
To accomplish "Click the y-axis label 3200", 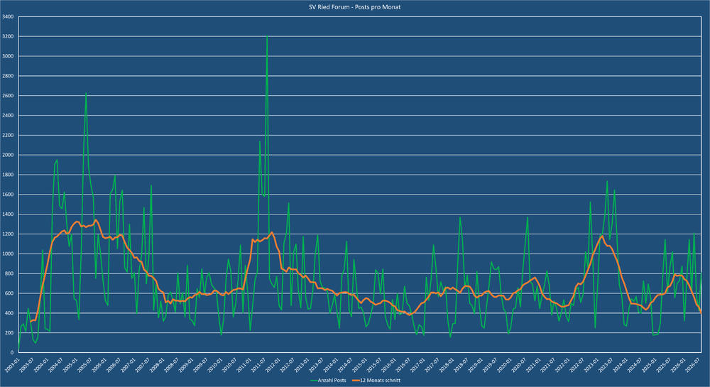I will [8, 36].
